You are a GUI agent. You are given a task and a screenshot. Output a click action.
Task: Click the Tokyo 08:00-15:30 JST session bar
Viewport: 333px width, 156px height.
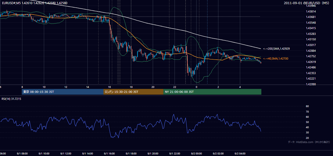point(63,92)
